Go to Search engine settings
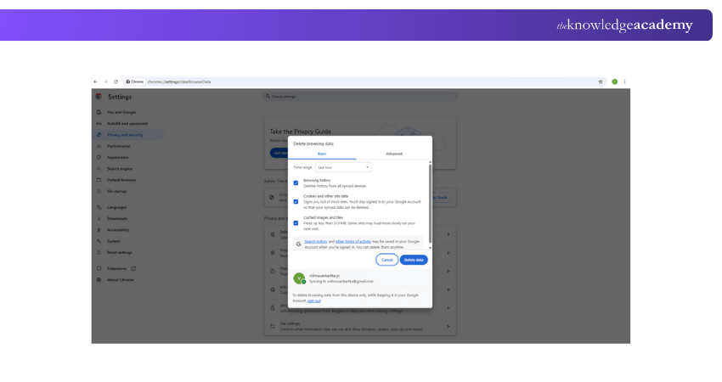This screenshot has width=722, height=382. coord(120,169)
